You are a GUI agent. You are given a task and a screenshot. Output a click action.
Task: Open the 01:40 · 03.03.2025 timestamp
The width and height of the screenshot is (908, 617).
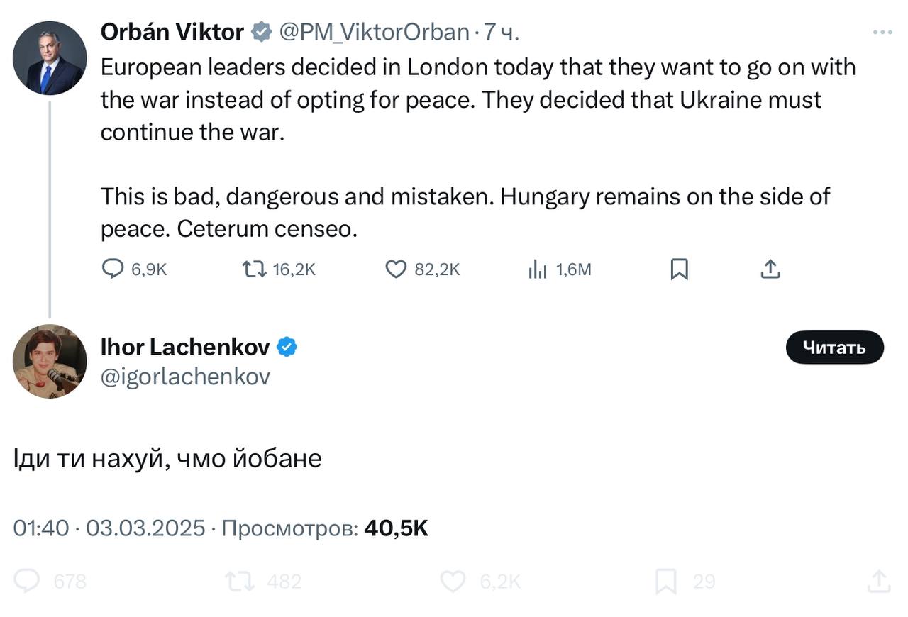point(109,528)
